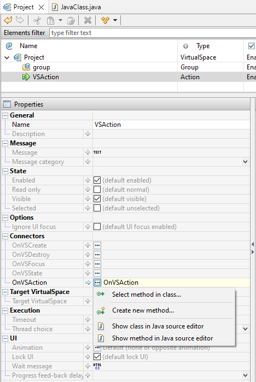The width and height of the screenshot is (256, 382).
Task: Open the OnVSFocus connector ellipsis button
Action: pyautogui.click(x=97, y=264)
